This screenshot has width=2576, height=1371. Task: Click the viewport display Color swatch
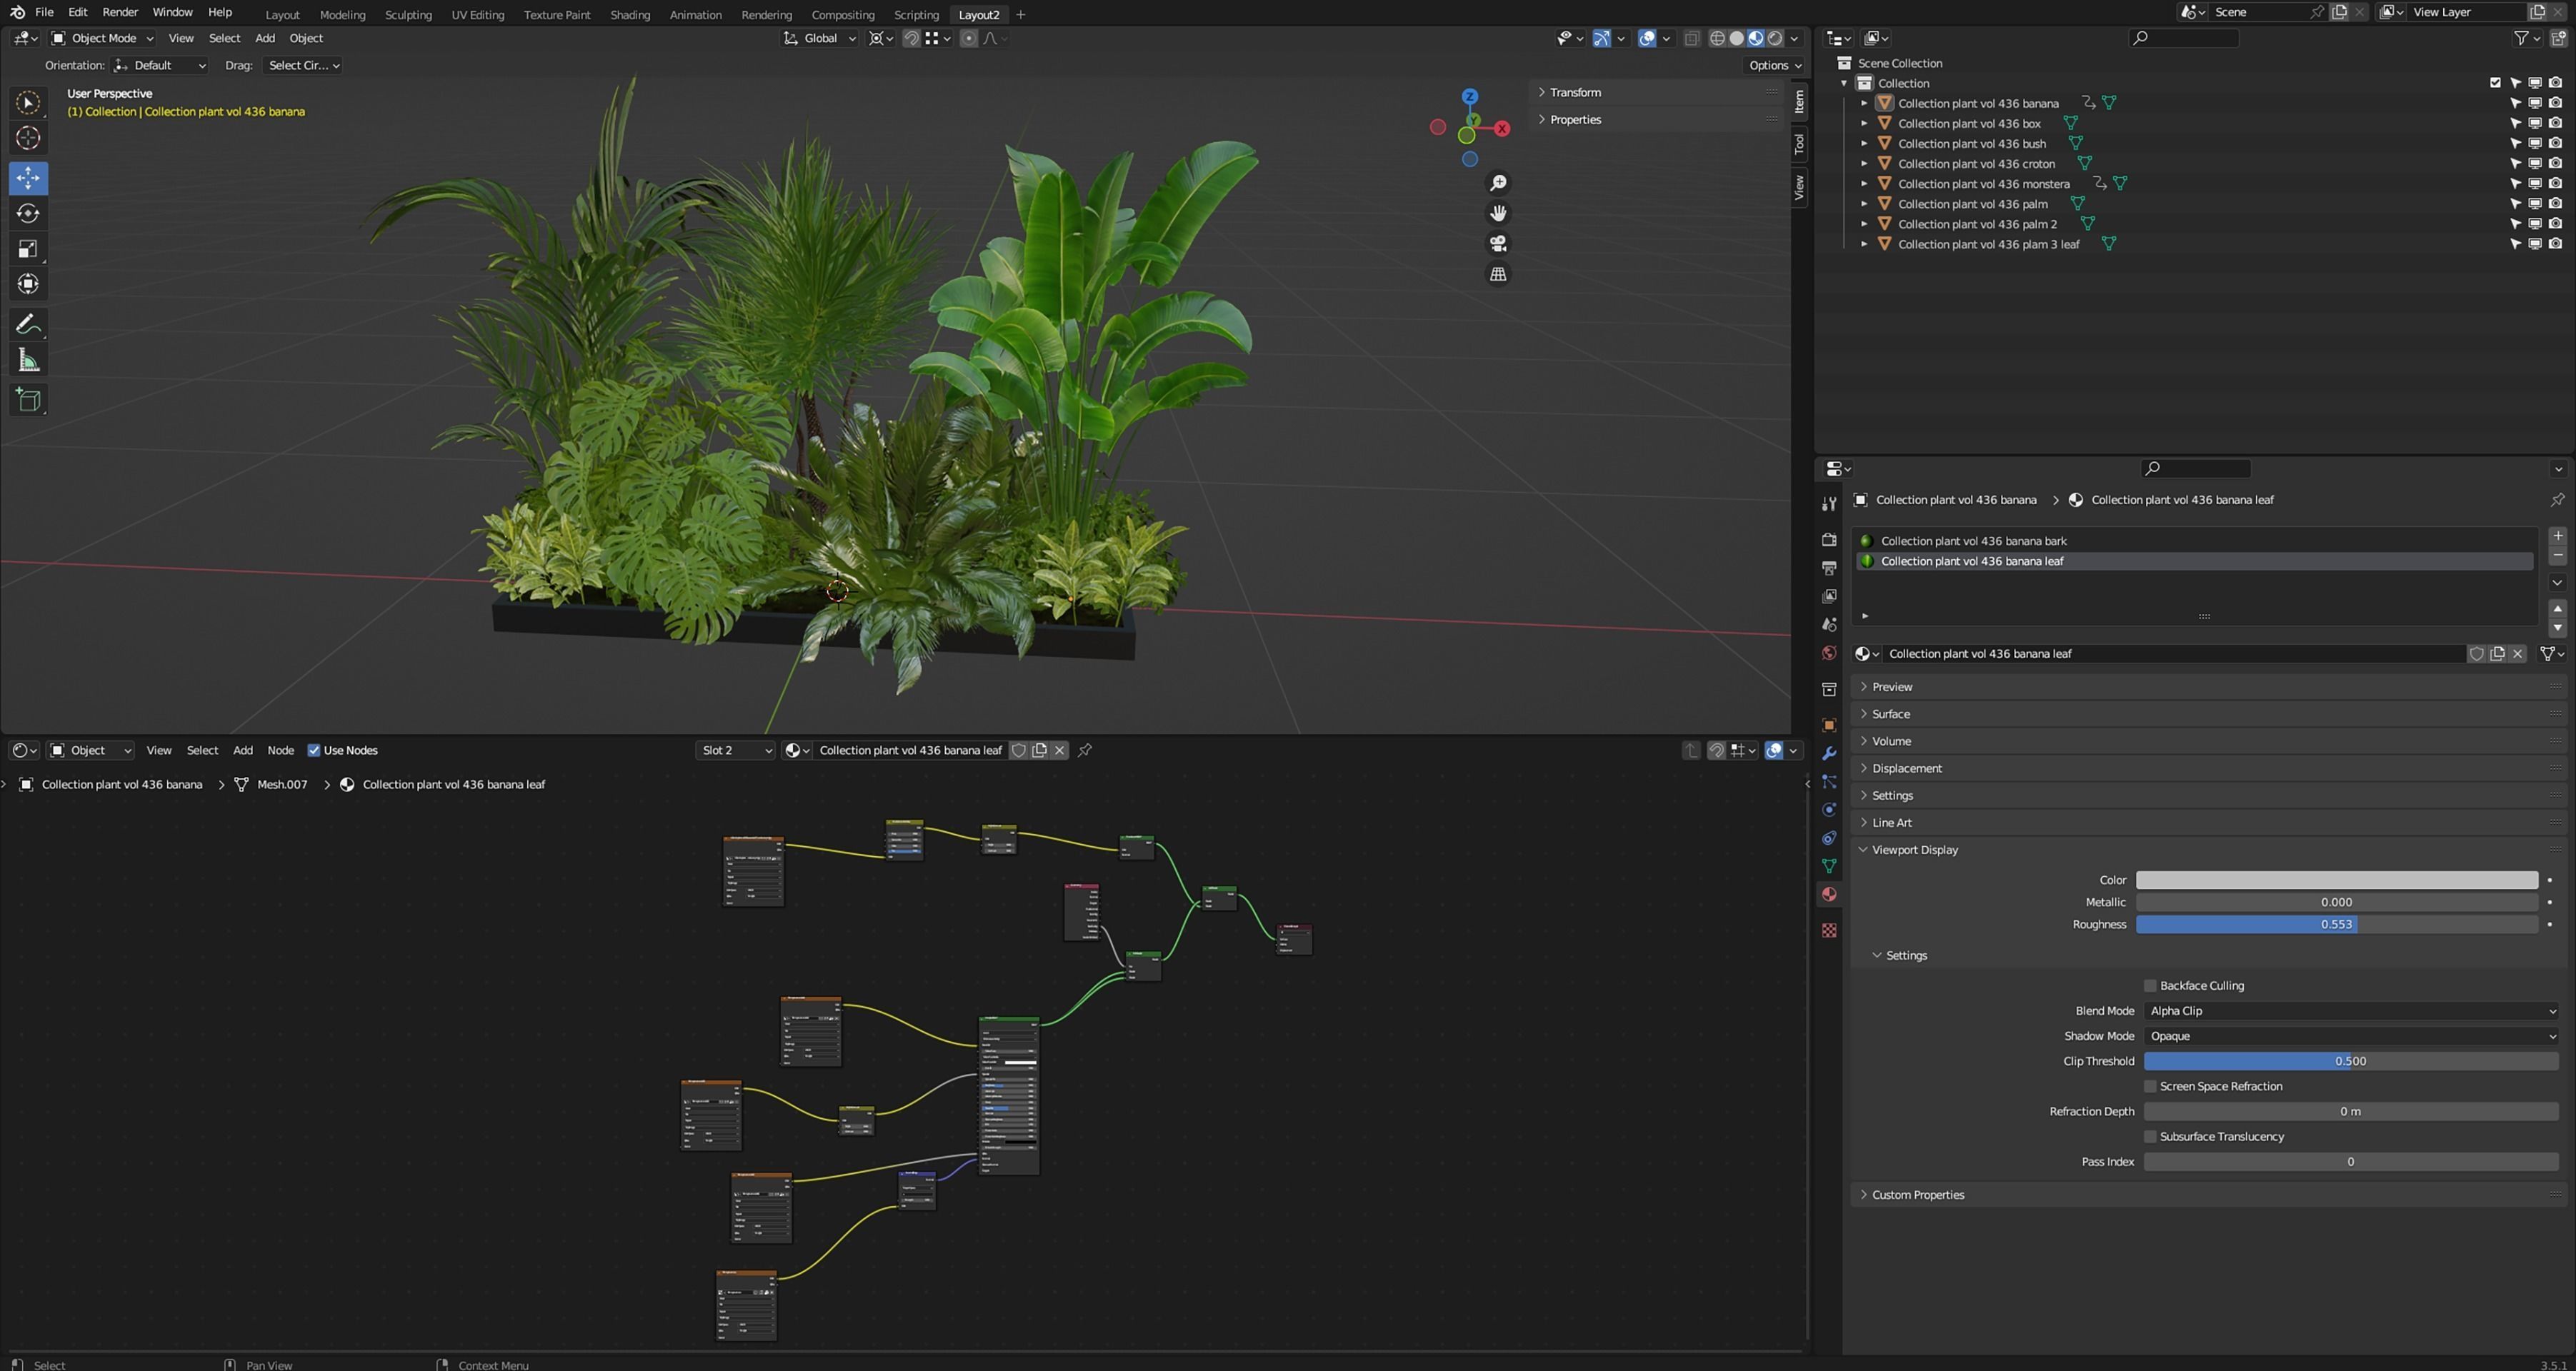pyautogui.click(x=2336, y=880)
